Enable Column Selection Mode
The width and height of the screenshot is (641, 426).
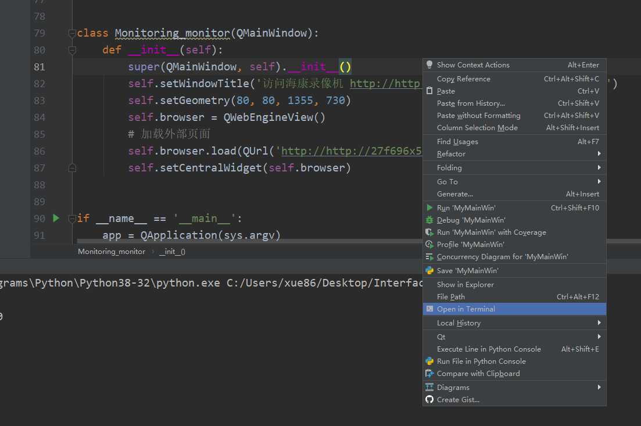click(514, 127)
